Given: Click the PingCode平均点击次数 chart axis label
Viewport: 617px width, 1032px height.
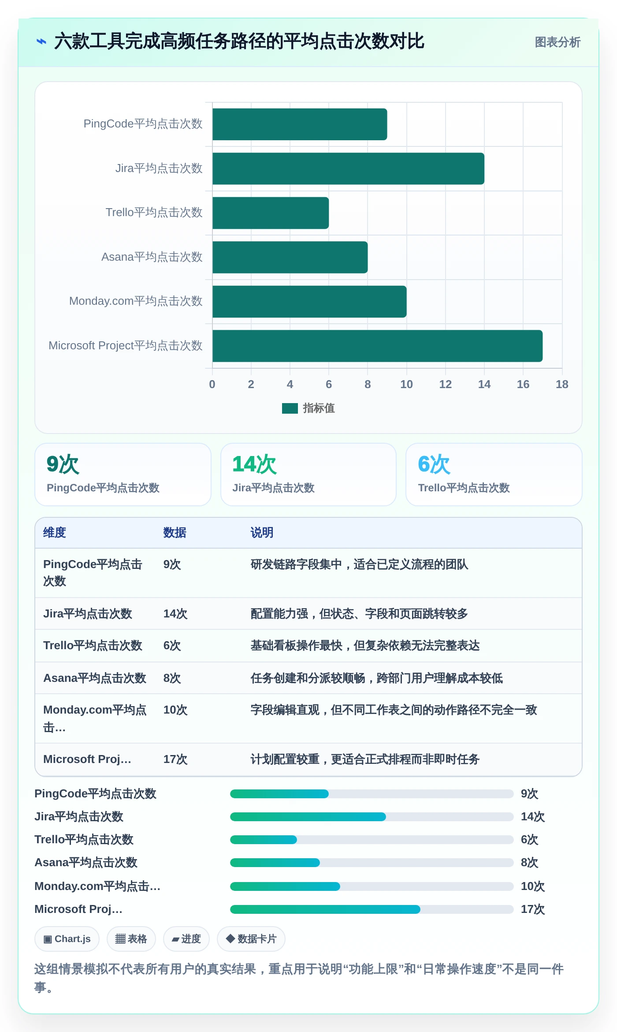Looking at the screenshot, I should click(x=143, y=124).
